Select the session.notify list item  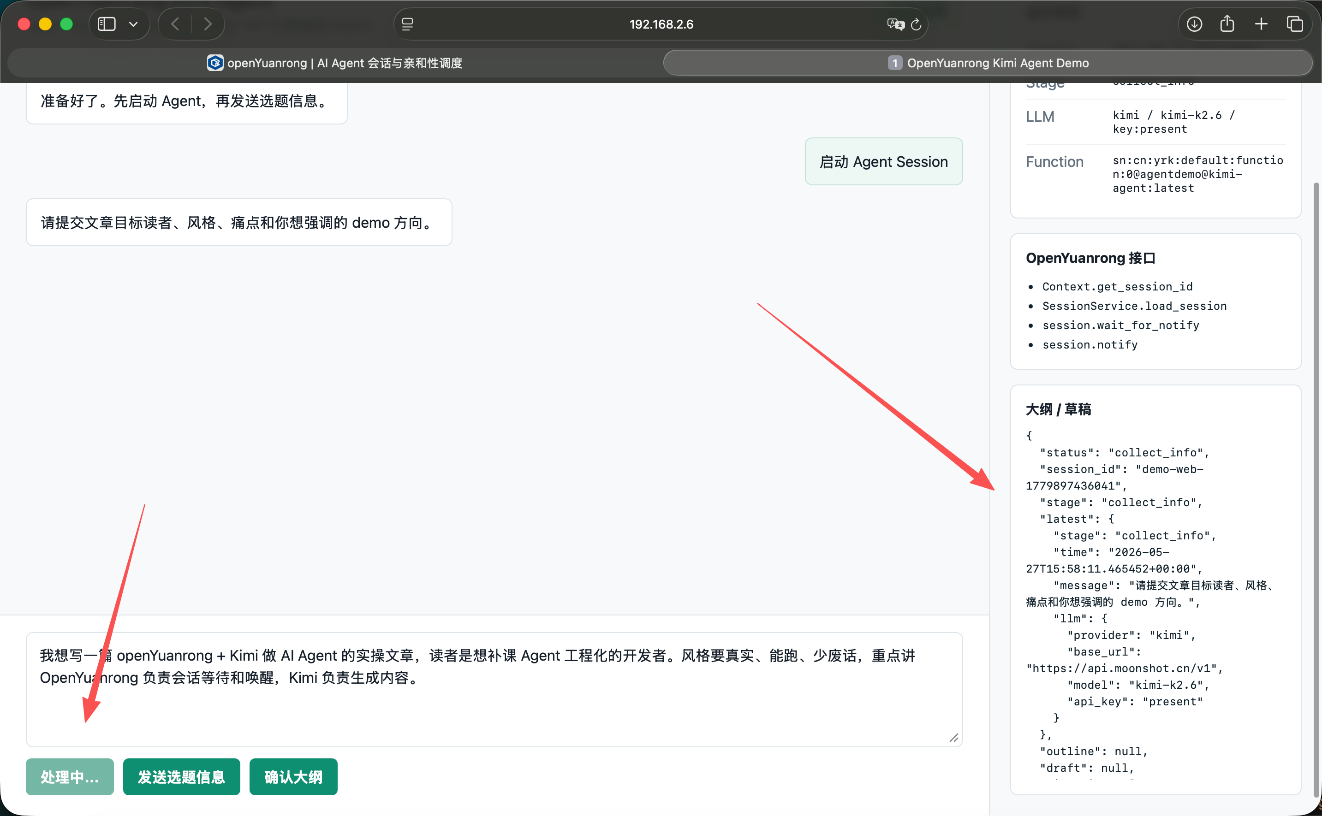pos(1090,345)
